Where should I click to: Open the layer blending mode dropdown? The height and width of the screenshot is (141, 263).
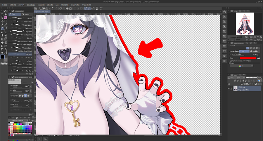pyautogui.click(x=239, y=78)
